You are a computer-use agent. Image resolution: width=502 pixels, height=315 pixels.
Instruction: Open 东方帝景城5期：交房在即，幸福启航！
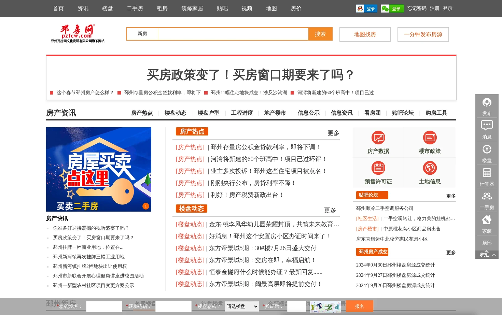263,260
